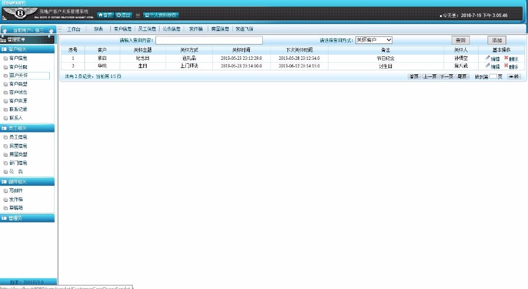Switch to the 客户信息 top tab

123,29
